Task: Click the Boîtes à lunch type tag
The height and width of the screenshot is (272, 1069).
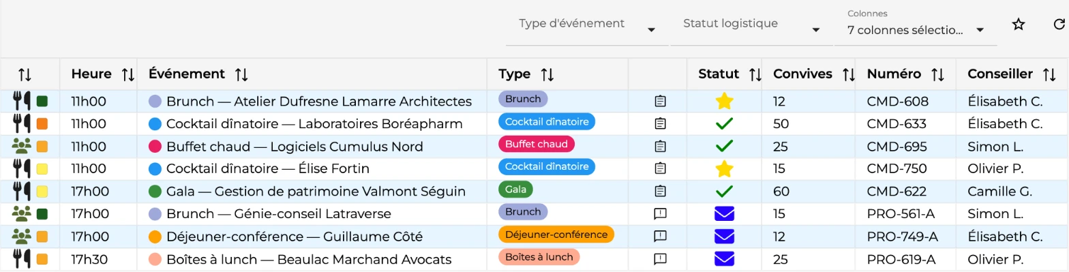Action: tap(539, 256)
